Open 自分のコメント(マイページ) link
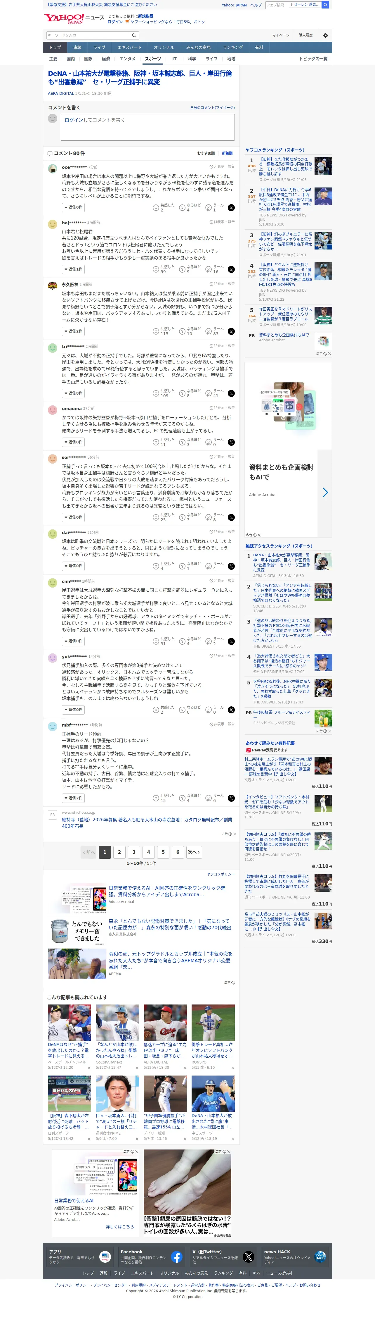Viewport: 375px width, 1332px height. click(x=212, y=108)
